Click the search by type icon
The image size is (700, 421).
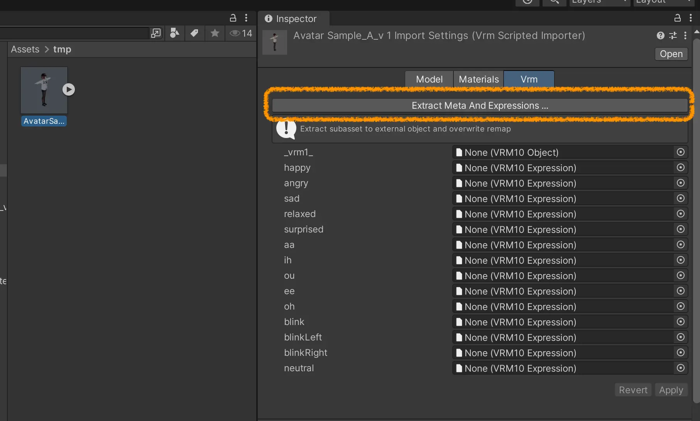174,34
